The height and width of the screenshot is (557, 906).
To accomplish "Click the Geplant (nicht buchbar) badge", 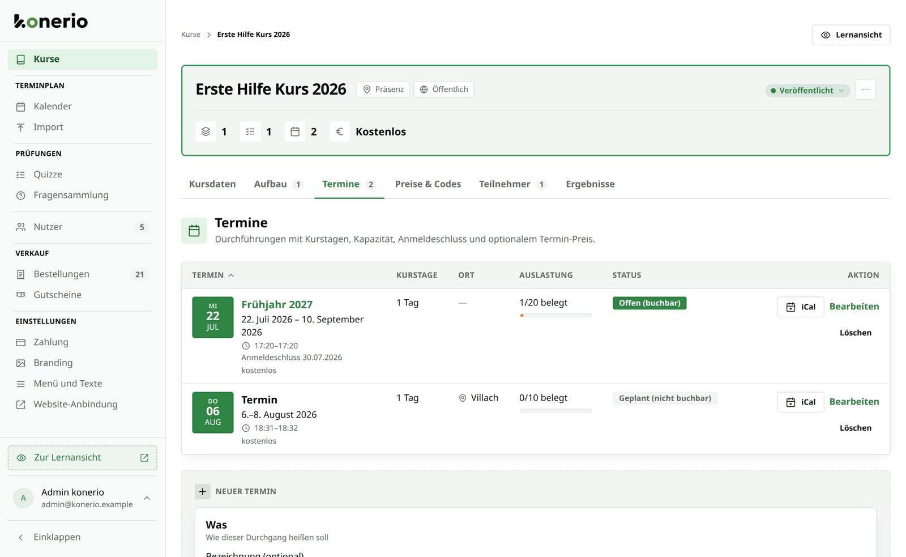I will click(x=665, y=398).
